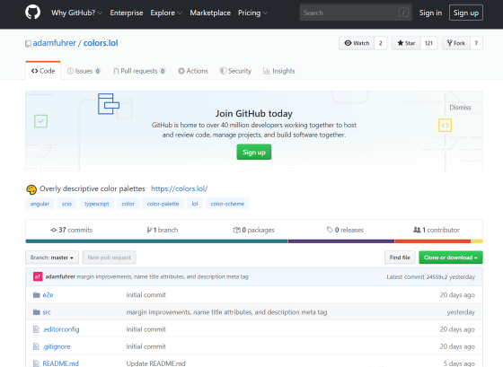Click the color topic tag
The width and height of the screenshot is (503, 367).
(128, 204)
